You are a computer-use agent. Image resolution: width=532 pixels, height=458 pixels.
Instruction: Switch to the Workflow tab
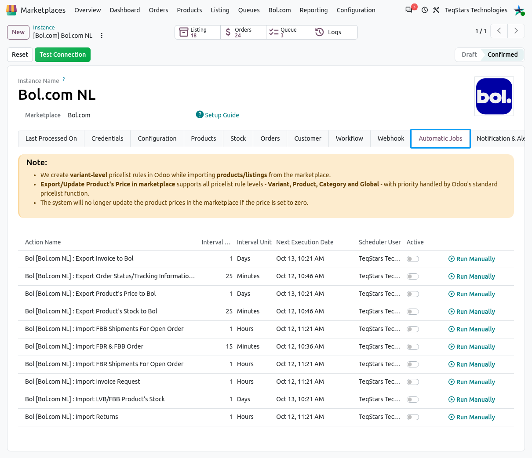(x=350, y=138)
